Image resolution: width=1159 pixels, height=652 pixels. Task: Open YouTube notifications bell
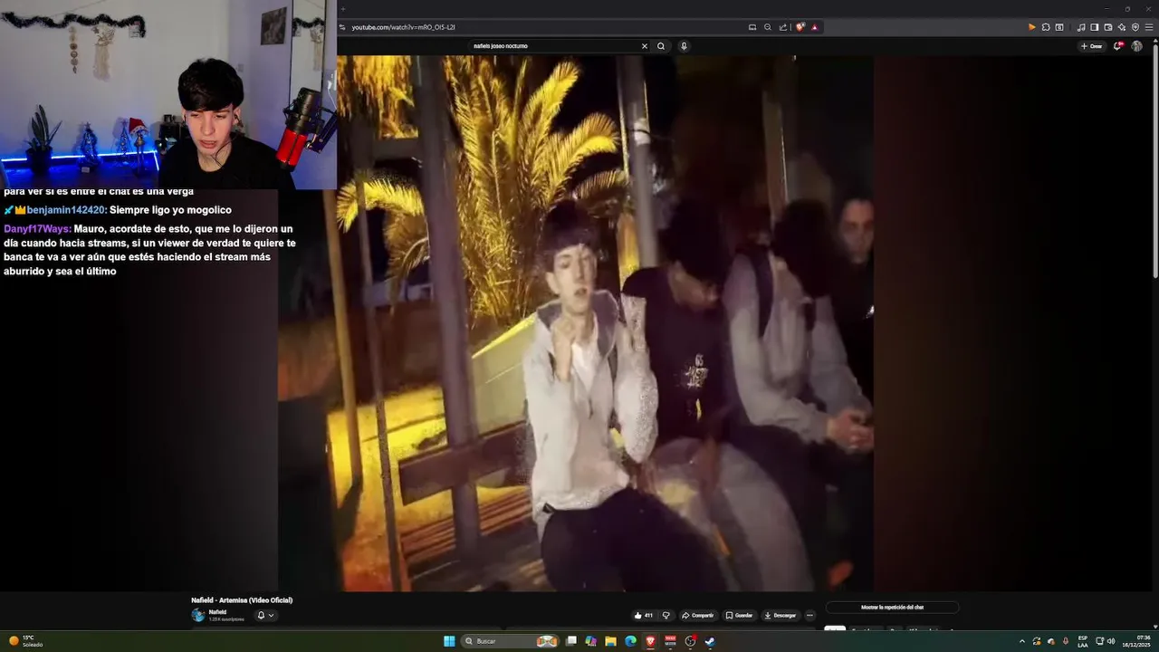1117,46
